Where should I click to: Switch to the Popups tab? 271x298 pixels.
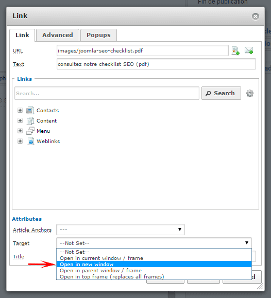tap(98, 35)
